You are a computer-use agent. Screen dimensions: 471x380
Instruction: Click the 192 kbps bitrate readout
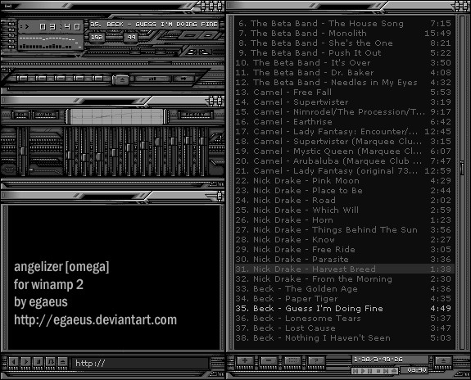(97, 37)
